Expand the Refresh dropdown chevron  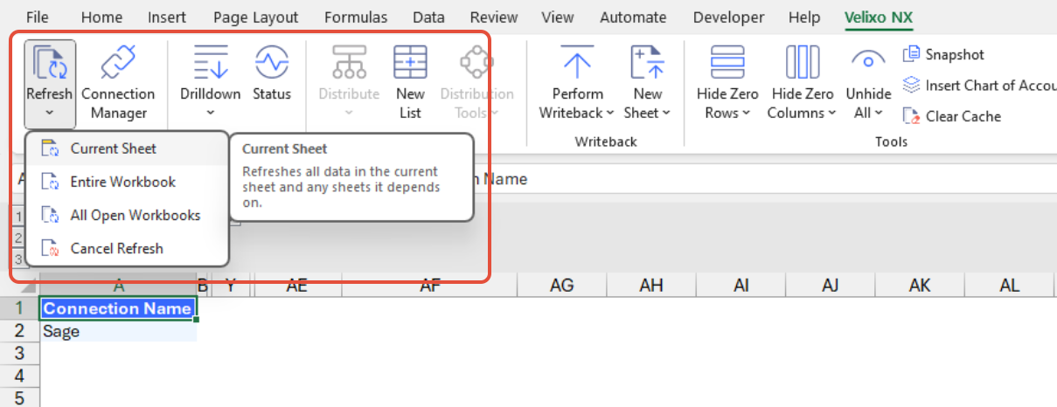tap(50, 113)
